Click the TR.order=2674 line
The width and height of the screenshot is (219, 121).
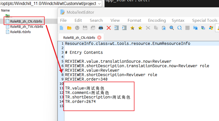[x=80, y=102]
